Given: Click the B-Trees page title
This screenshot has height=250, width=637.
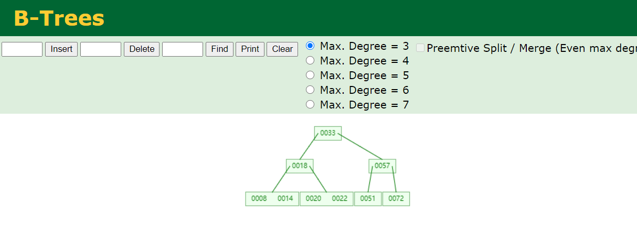Looking at the screenshot, I should click(x=59, y=18).
